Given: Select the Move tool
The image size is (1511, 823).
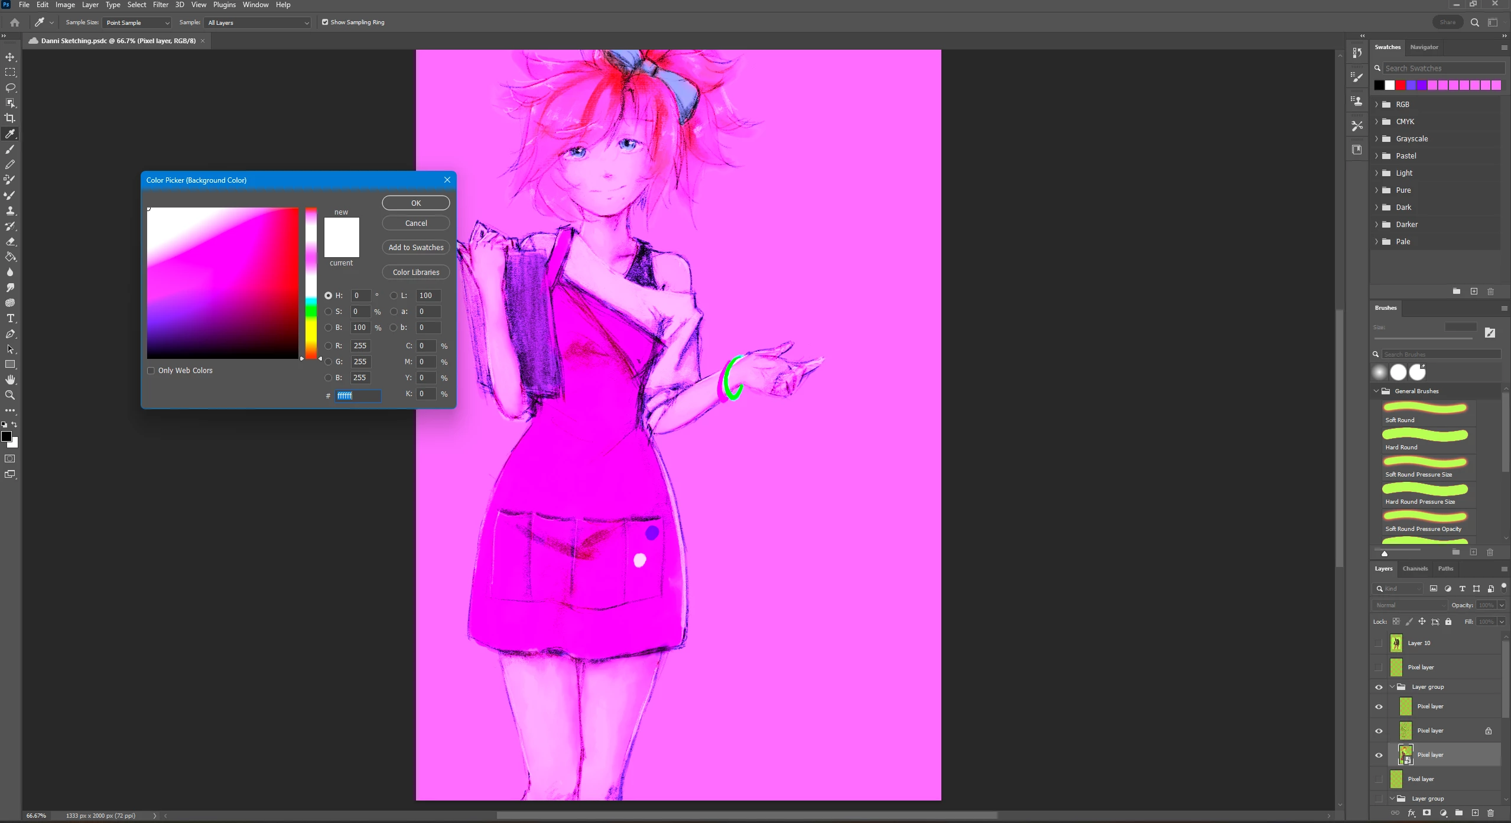Looking at the screenshot, I should (x=10, y=57).
